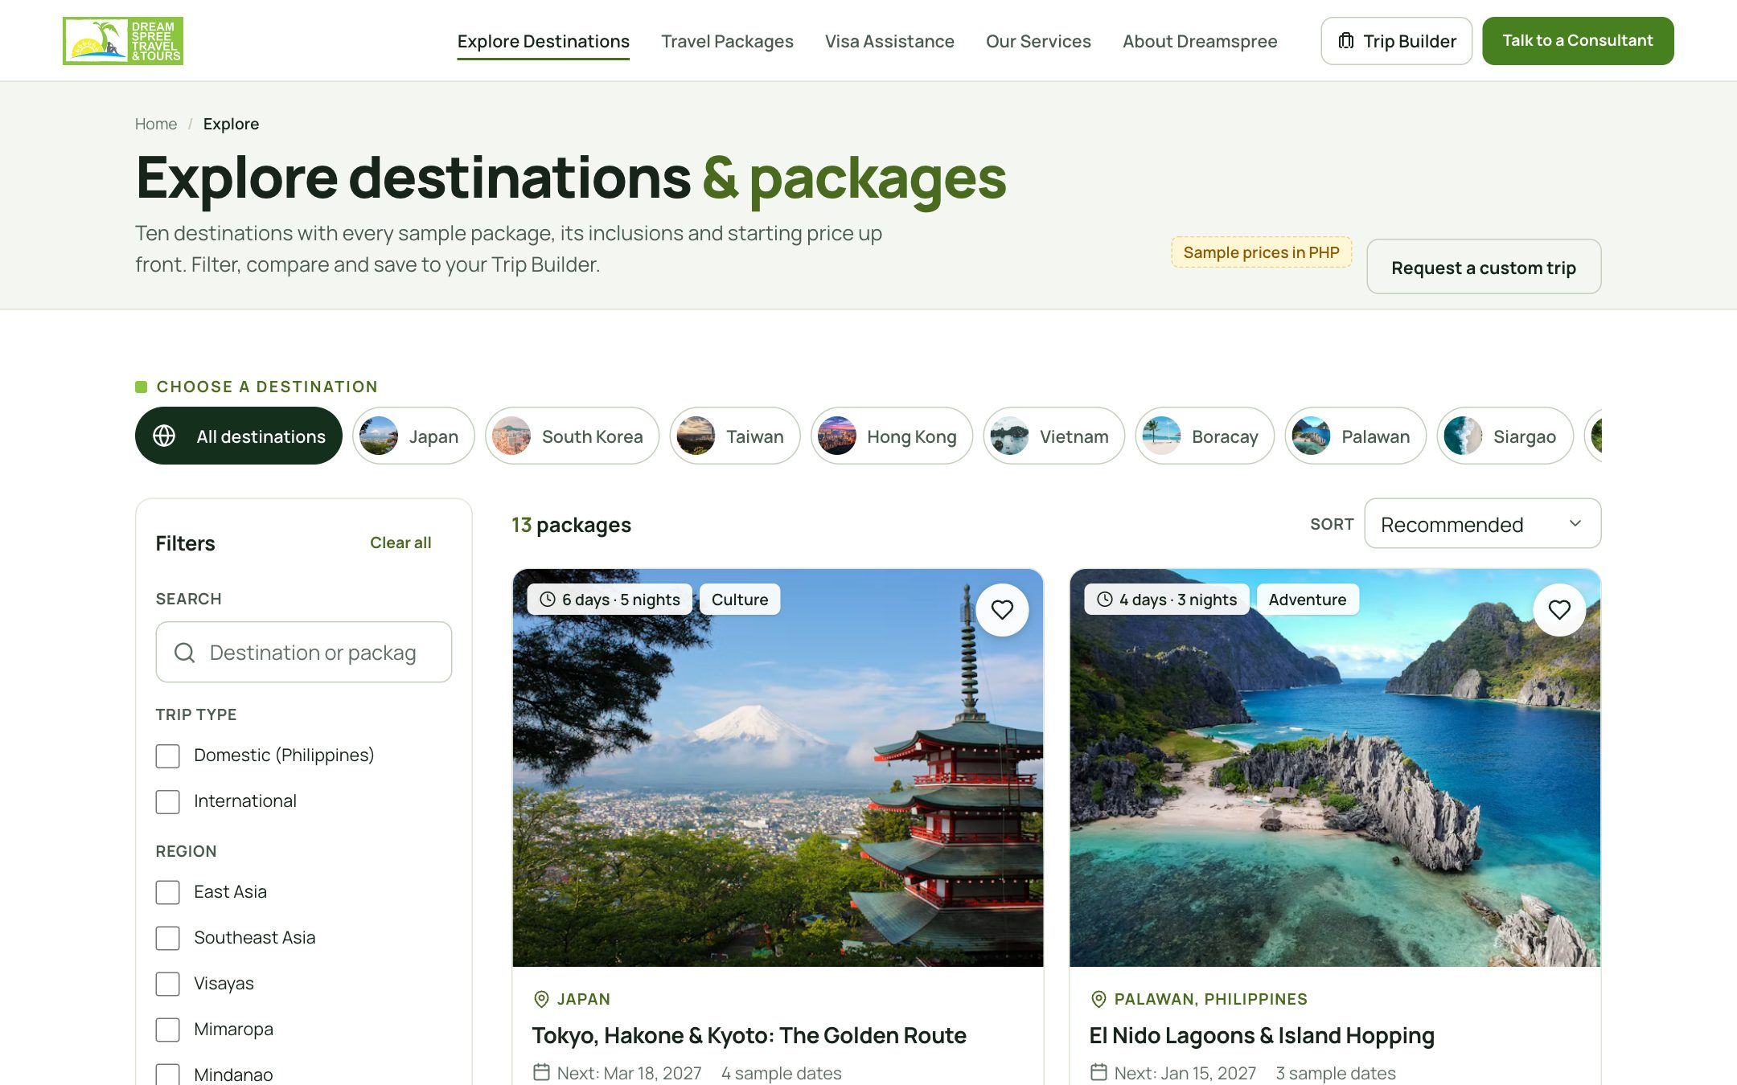Open Tokyo, Hakone & Kyoto package title
Image resolution: width=1737 pixels, height=1085 pixels.
[x=749, y=1035]
